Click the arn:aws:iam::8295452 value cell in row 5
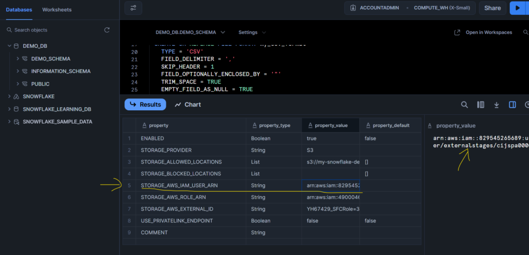529x255 pixels. click(331, 185)
